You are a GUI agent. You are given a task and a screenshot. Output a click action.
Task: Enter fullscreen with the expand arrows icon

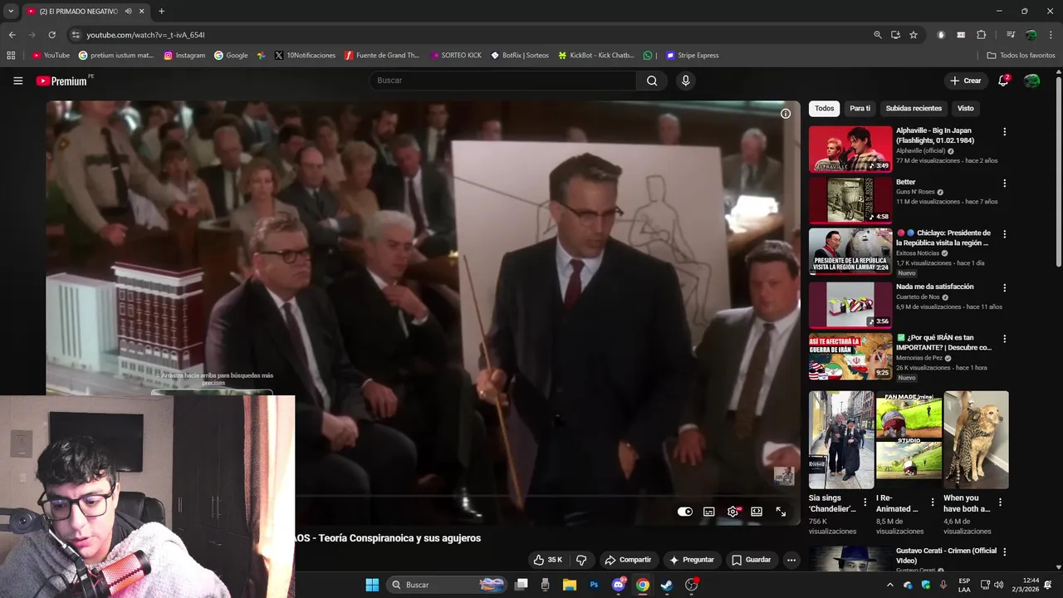point(781,512)
